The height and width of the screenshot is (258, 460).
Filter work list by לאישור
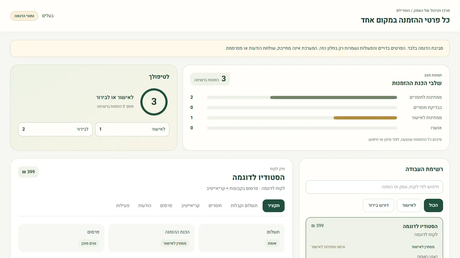[409, 205]
